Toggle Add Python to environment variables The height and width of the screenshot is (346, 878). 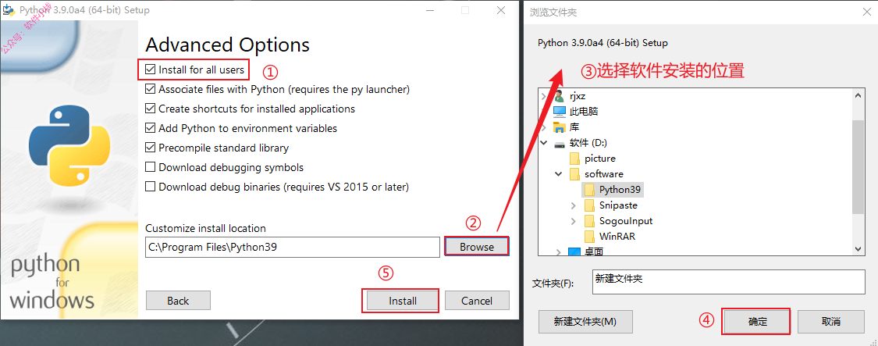(x=150, y=128)
